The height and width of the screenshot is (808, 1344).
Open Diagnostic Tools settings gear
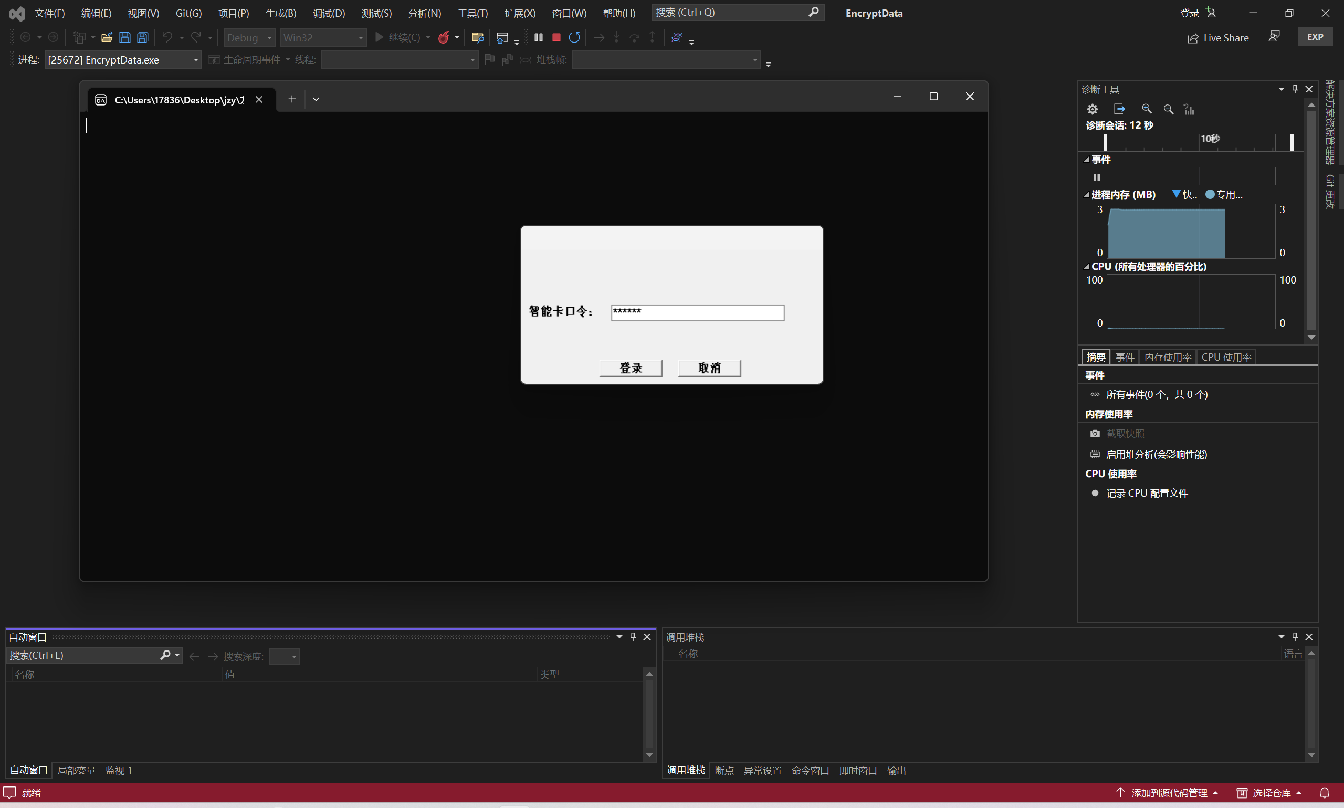click(x=1092, y=109)
